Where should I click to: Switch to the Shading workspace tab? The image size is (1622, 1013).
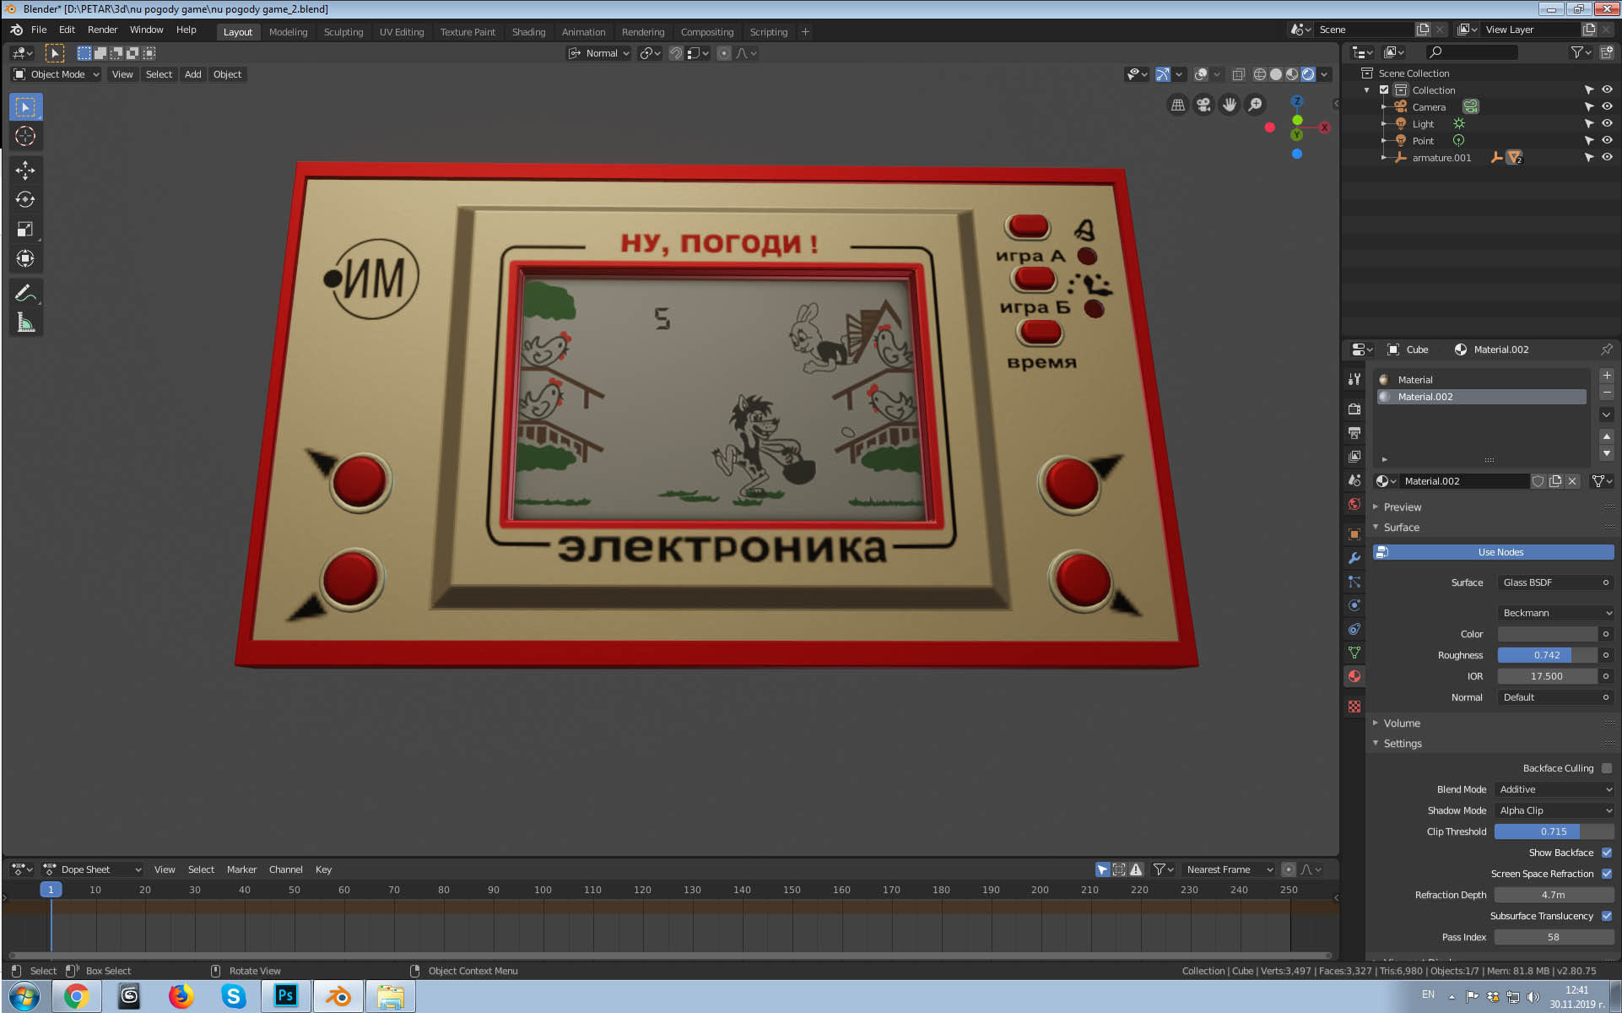(x=528, y=32)
